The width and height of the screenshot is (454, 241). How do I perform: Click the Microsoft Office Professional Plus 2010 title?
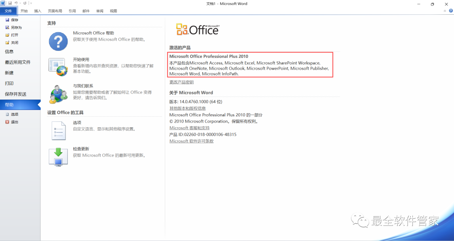pos(209,56)
